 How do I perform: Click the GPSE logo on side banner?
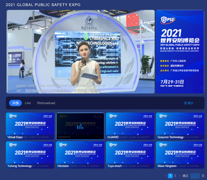168,20
